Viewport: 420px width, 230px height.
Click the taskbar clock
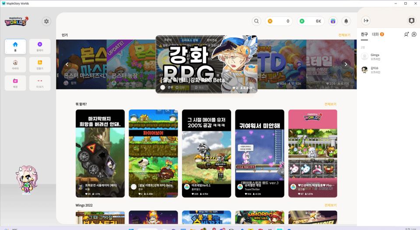(411, 229)
